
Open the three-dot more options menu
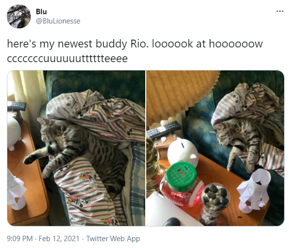point(280,11)
